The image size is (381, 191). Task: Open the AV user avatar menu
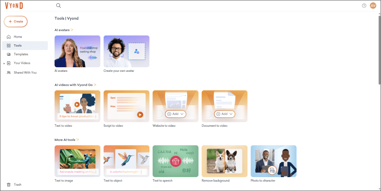coord(373,5)
